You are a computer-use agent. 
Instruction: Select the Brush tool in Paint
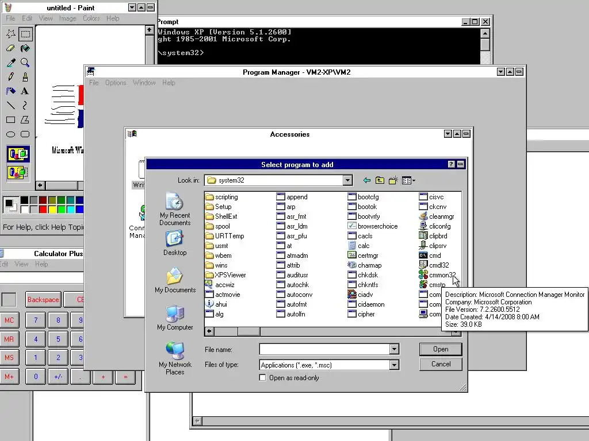point(25,77)
